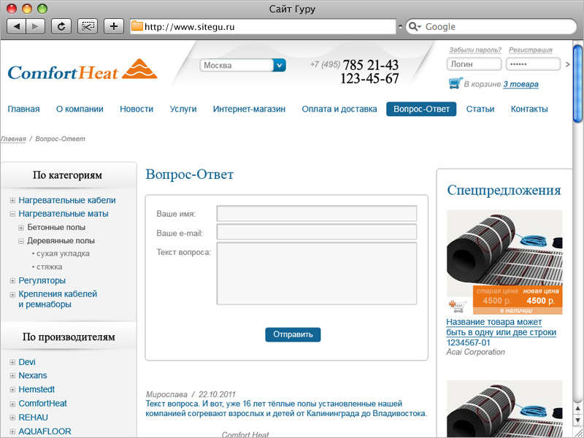
Task: Click the 1234567-01 product code
Action: coord(468,342)
